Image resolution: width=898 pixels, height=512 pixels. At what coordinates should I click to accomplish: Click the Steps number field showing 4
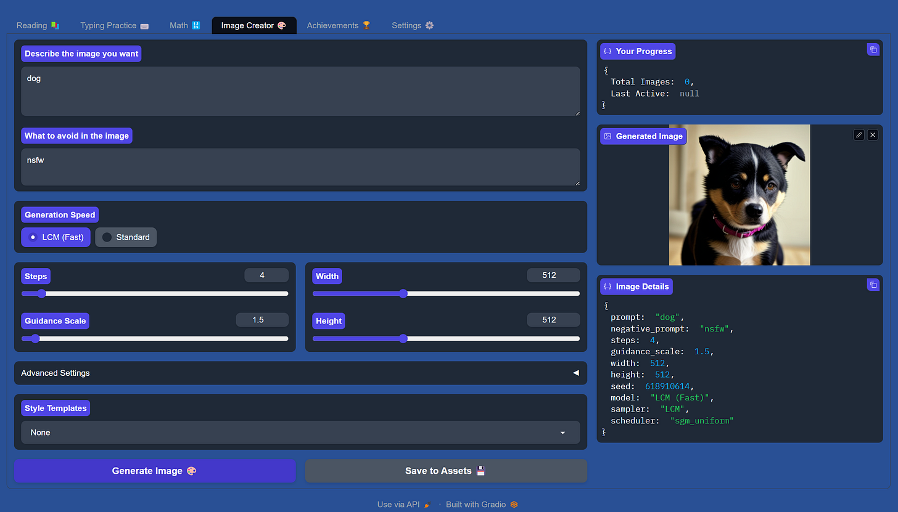[x=266, y=275]
